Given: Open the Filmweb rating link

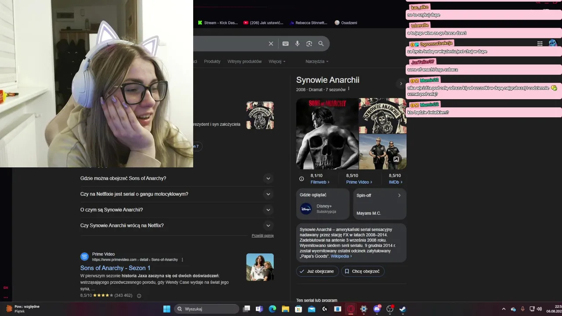Looking at the screenshot, I should [320, 182].
